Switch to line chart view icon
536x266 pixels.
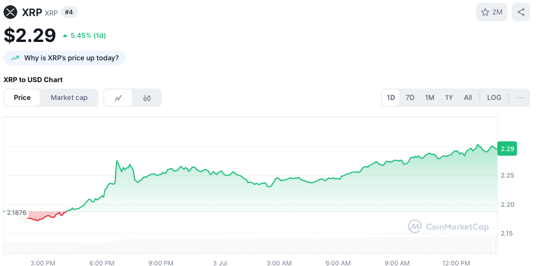(118, 98)
